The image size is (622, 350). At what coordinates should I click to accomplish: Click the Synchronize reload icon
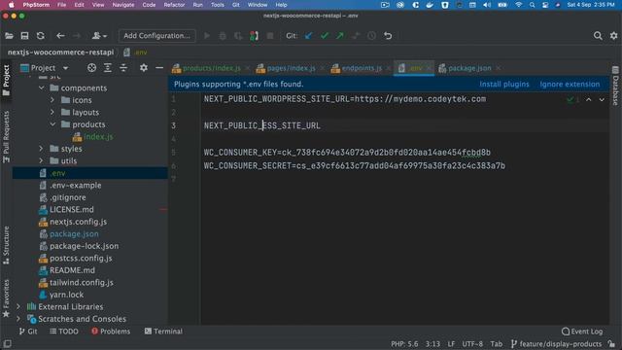(x=41, y=36)
